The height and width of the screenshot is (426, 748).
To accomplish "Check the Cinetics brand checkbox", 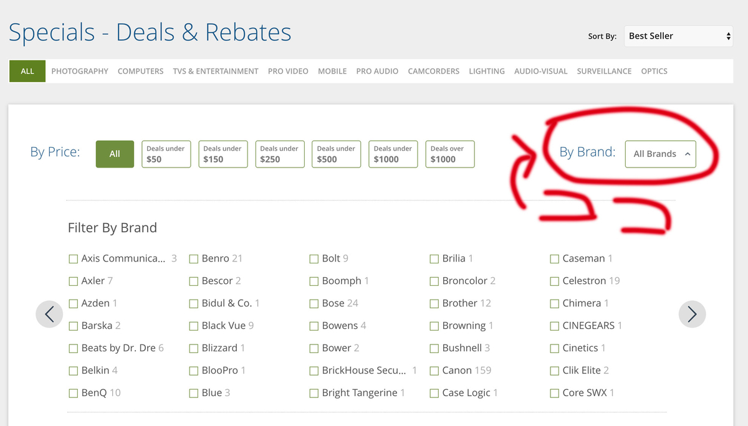I will click(555, 348).
